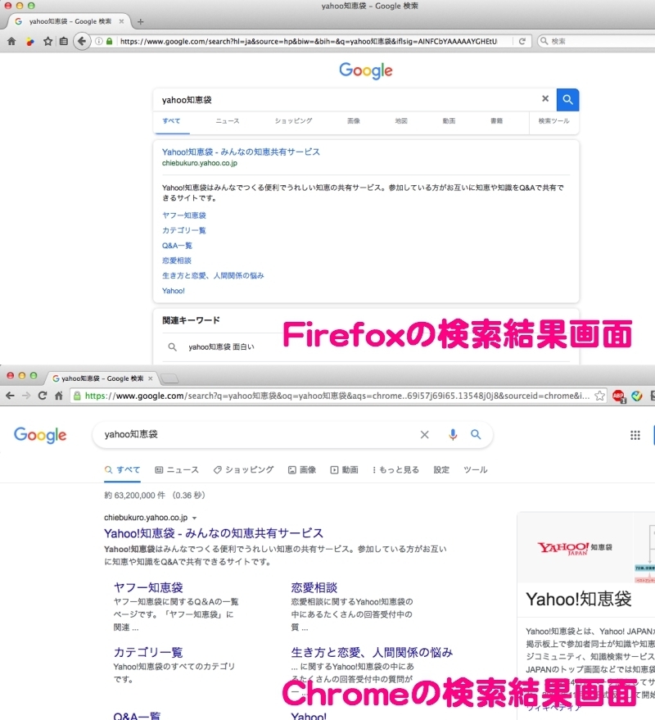
Task: Show site info icon in Firefox address bar
Action: point(99,41)
